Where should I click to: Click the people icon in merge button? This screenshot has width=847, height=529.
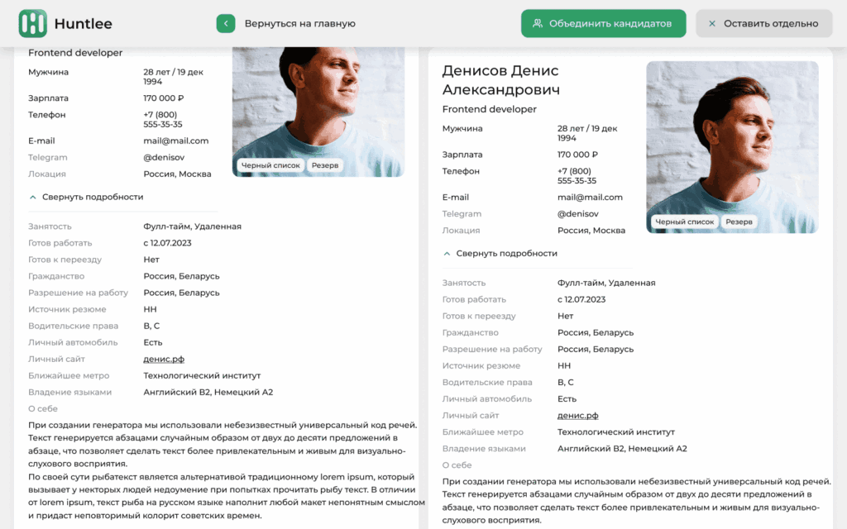pos(538,23)
